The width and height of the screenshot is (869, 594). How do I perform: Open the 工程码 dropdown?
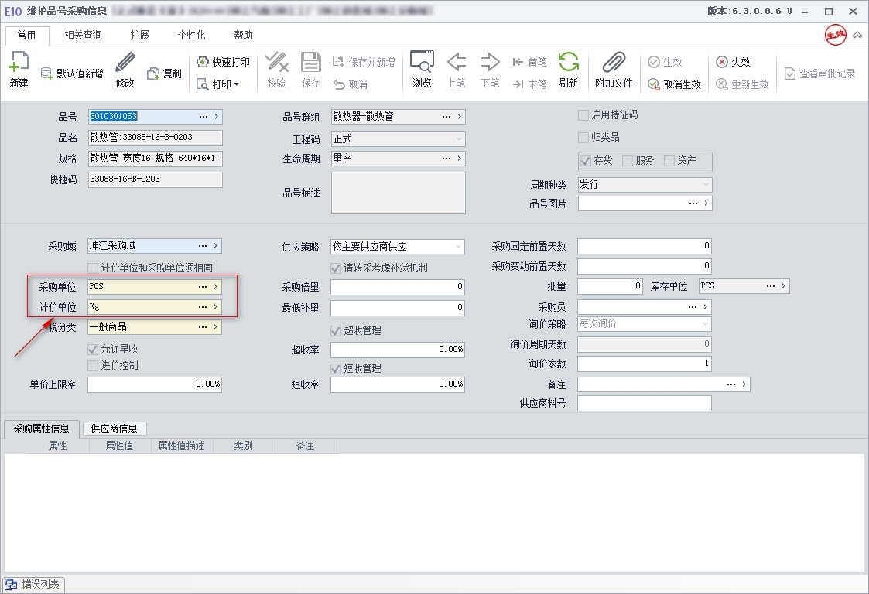click(x=459, y=139)
